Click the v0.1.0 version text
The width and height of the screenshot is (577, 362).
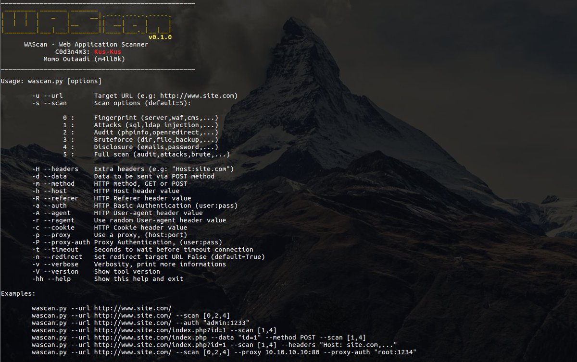pyautogui.click(x=160, y=37)
